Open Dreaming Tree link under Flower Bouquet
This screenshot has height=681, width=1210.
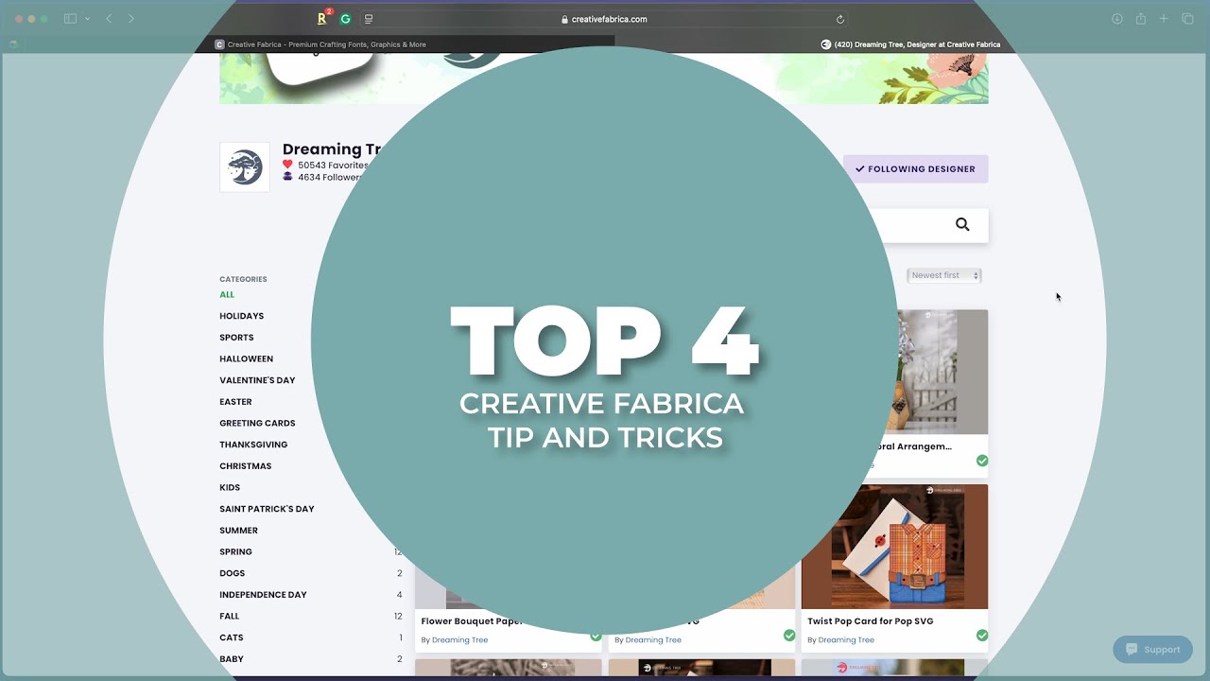459,640
